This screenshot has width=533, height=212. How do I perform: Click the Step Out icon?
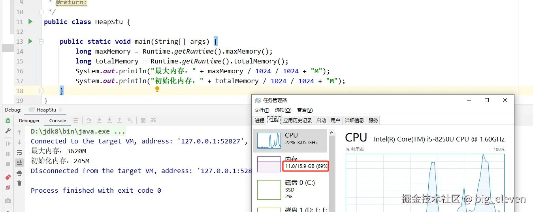click(120, 121)
